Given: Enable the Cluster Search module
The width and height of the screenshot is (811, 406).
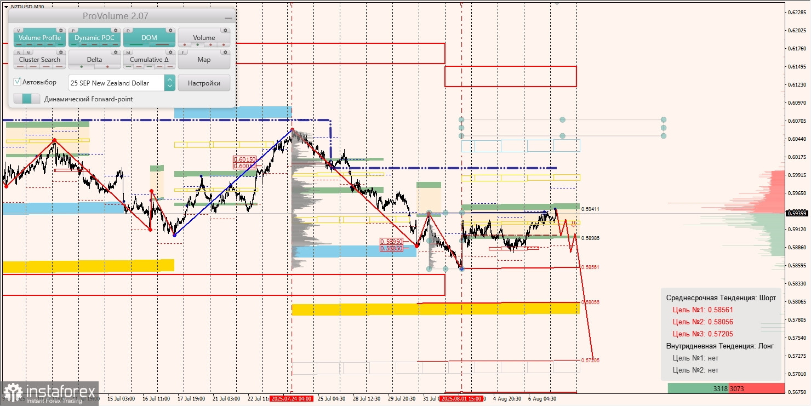Looking at the screenshot, I should click(39, 60).
